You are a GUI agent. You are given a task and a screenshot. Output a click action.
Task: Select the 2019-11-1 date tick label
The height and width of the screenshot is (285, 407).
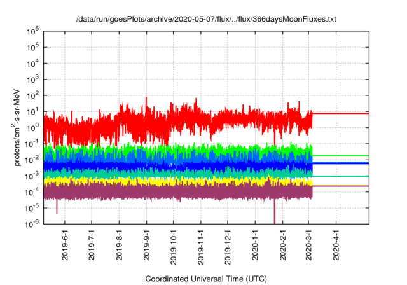(201, 244)
